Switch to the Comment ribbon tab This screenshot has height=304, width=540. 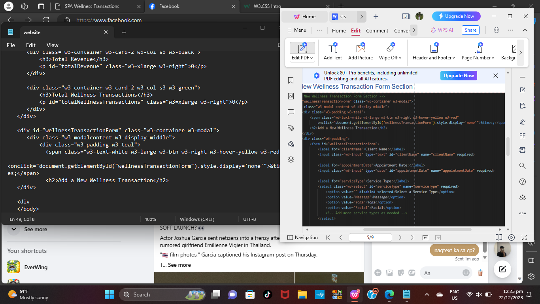377,30
